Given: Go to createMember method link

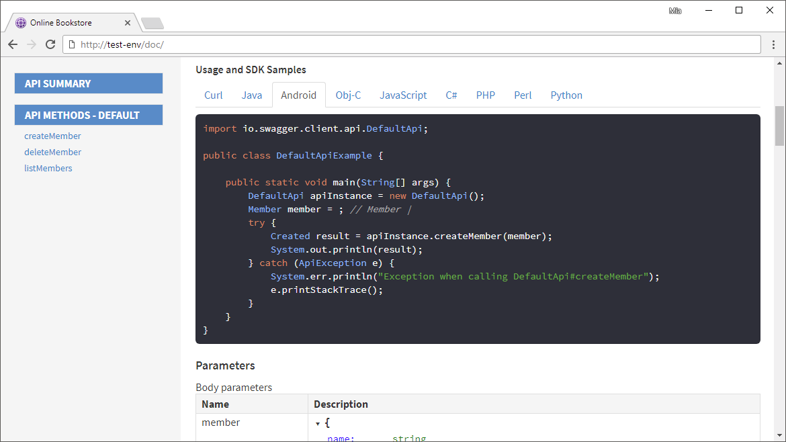Looking at the screenshot, I should coord(52,136).
